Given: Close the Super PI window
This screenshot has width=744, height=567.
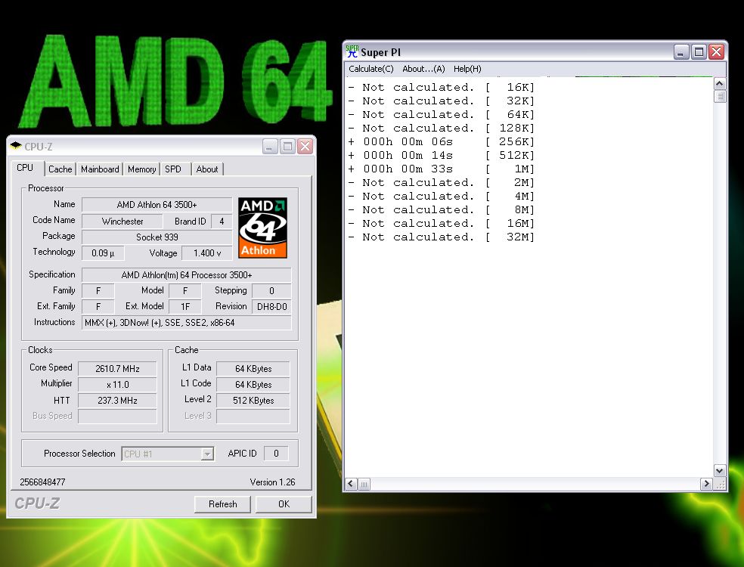Looking at the screenshot, I should click(x=717, y=51).
